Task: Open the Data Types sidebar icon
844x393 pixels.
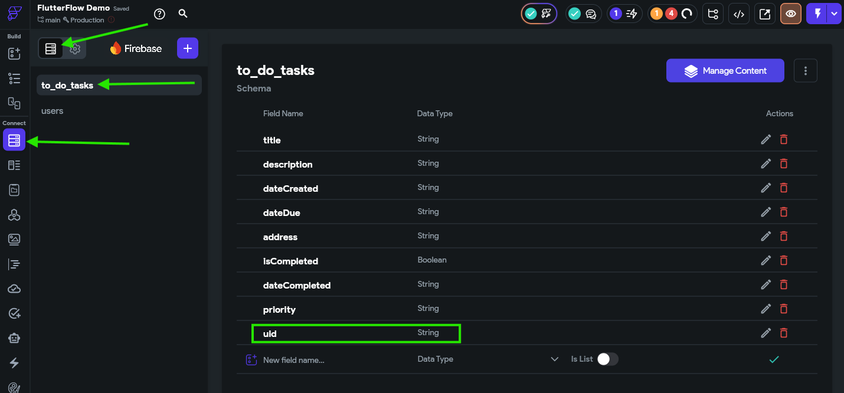Action: tap(14, 165)
